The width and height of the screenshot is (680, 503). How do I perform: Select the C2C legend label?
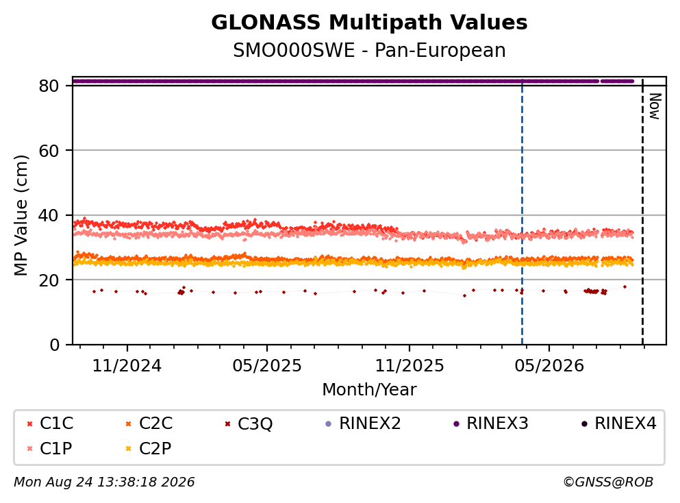[155, 423]
